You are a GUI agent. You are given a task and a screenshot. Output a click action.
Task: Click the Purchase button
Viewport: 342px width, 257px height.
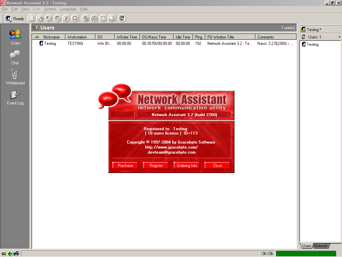click(125, 166)
